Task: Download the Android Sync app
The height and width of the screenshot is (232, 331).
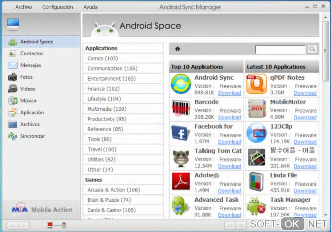Action: tap(229, 93)
